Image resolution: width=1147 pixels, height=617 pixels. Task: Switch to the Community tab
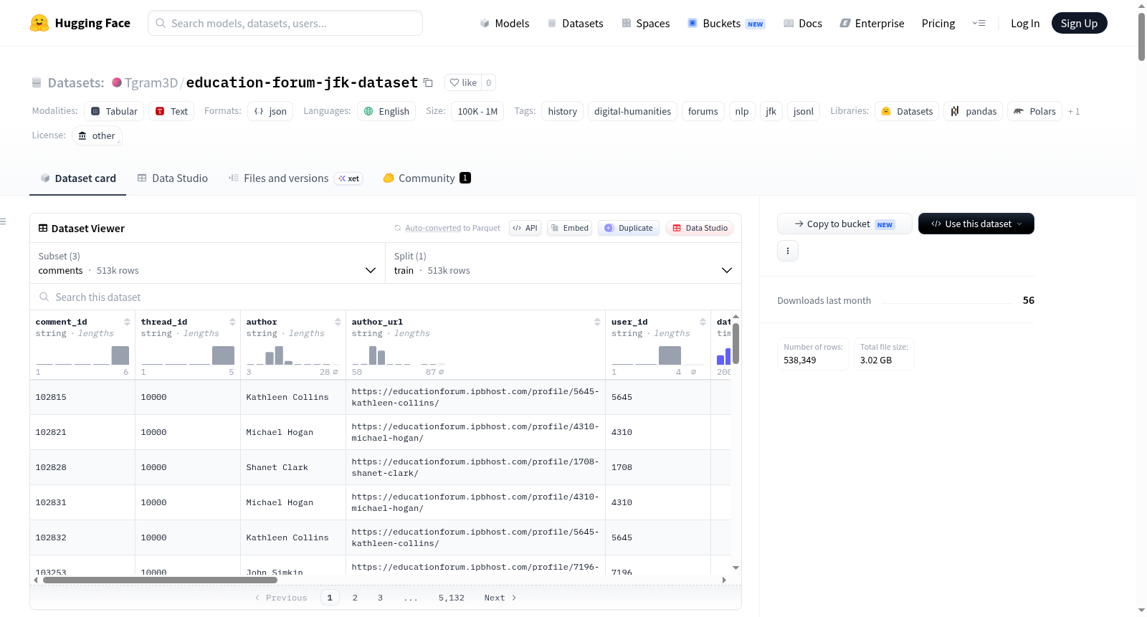coord(427,178)
